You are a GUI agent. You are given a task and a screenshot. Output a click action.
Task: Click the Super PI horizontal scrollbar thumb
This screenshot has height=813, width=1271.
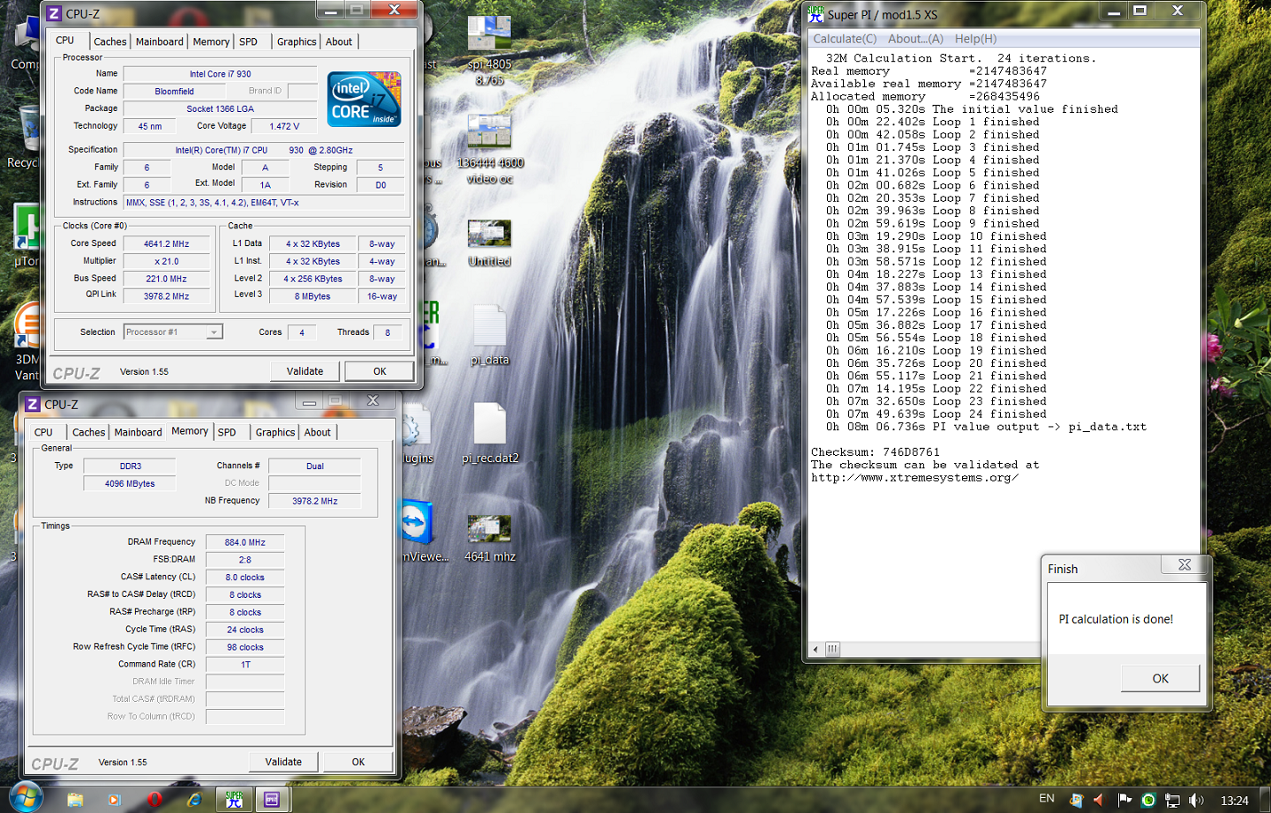coord(832,649)
